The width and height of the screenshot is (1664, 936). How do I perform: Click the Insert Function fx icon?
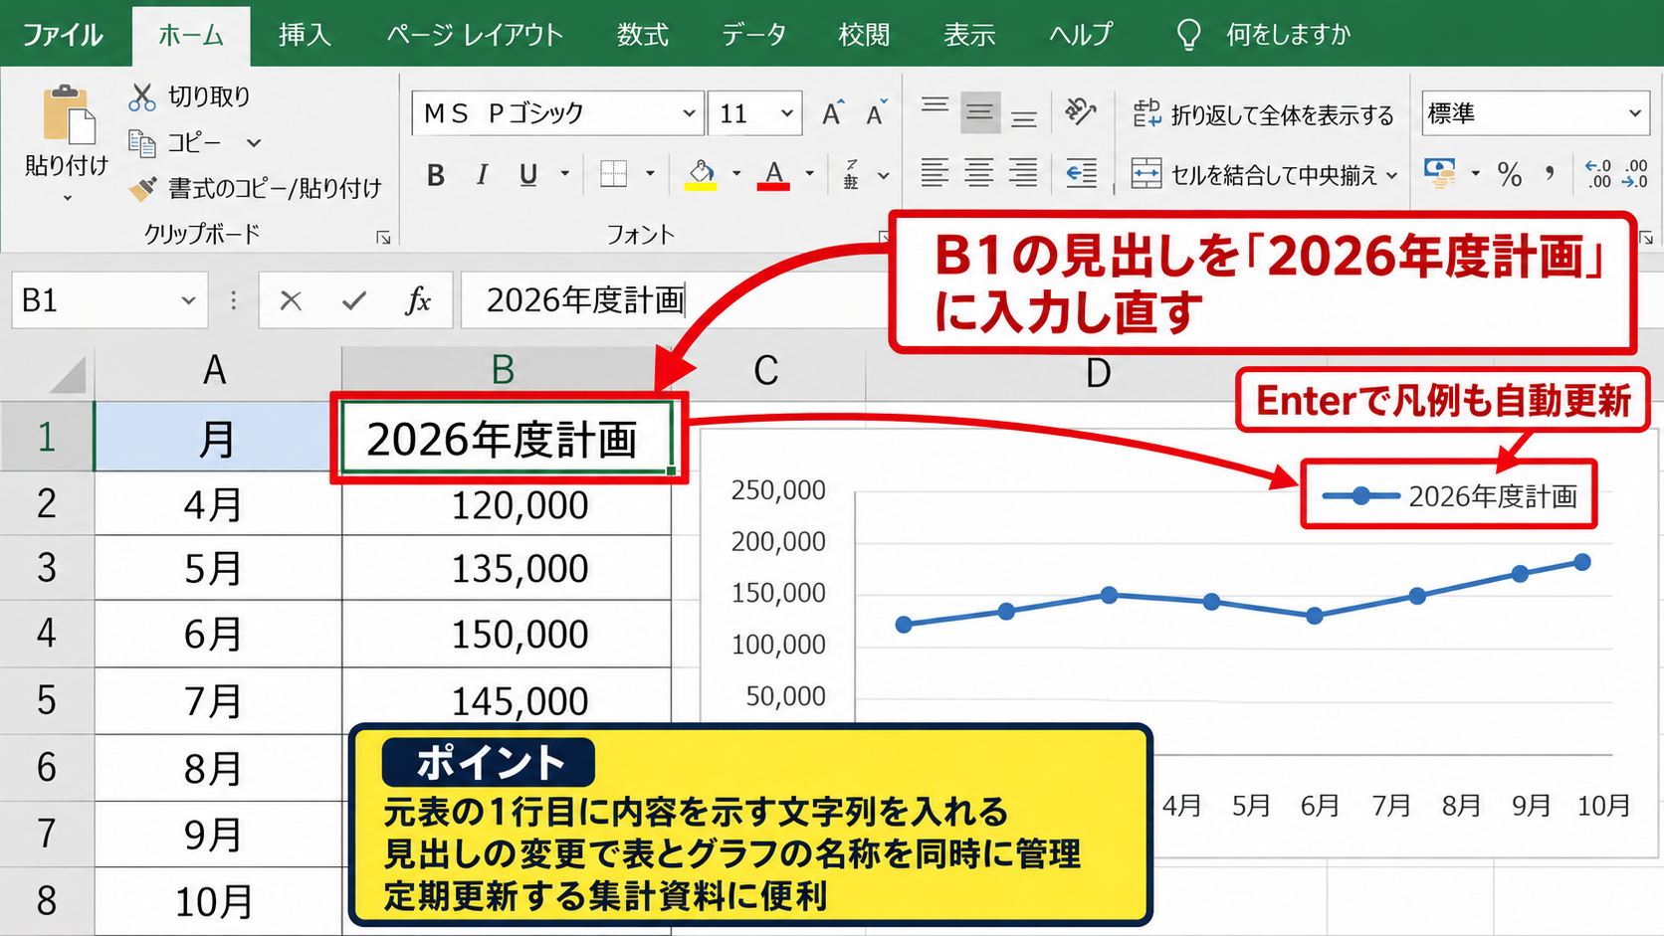point(418,300)
